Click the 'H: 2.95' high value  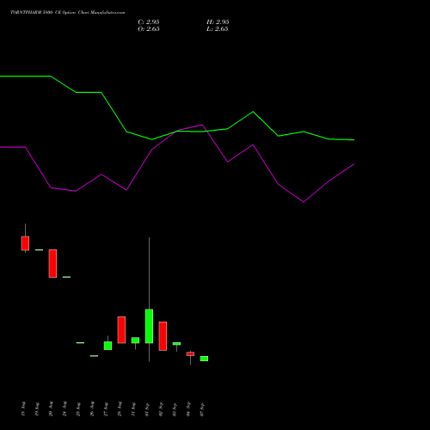click(218, 22)
